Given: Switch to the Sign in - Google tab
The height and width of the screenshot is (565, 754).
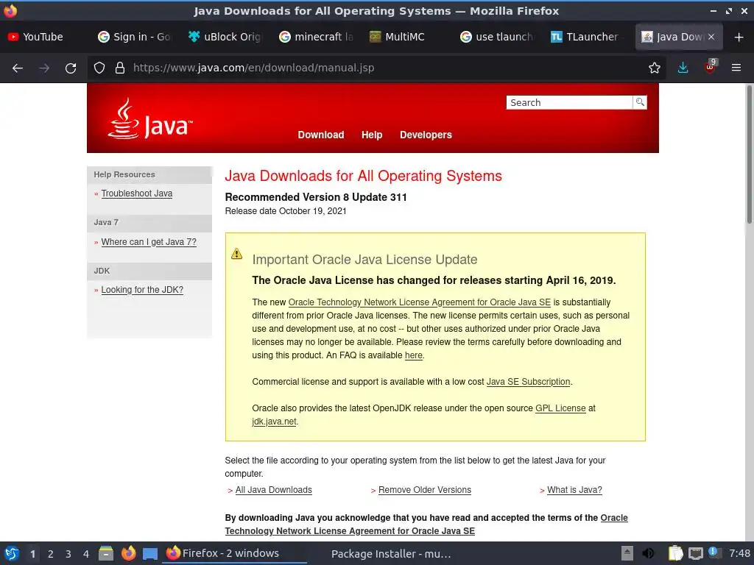Looking at the screenshot, I should pyautogui.click(x=134, y=37).
